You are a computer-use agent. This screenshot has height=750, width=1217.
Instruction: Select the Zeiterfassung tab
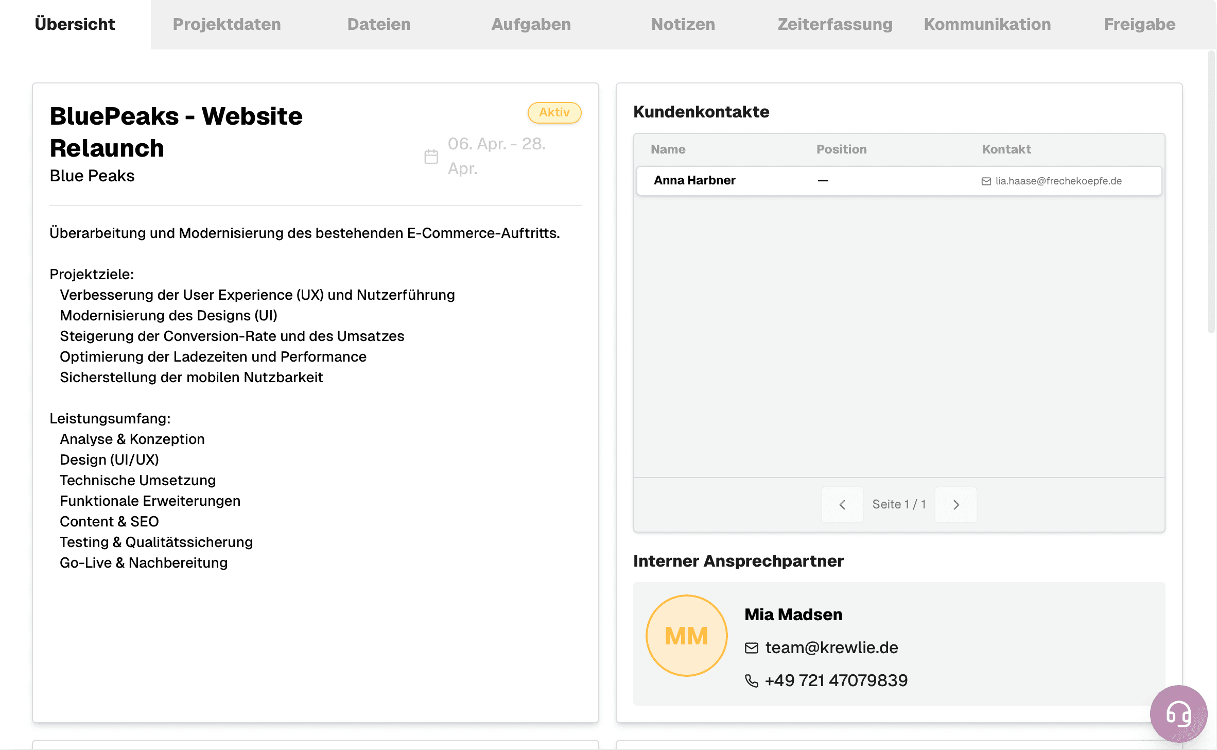click(835, 24)
